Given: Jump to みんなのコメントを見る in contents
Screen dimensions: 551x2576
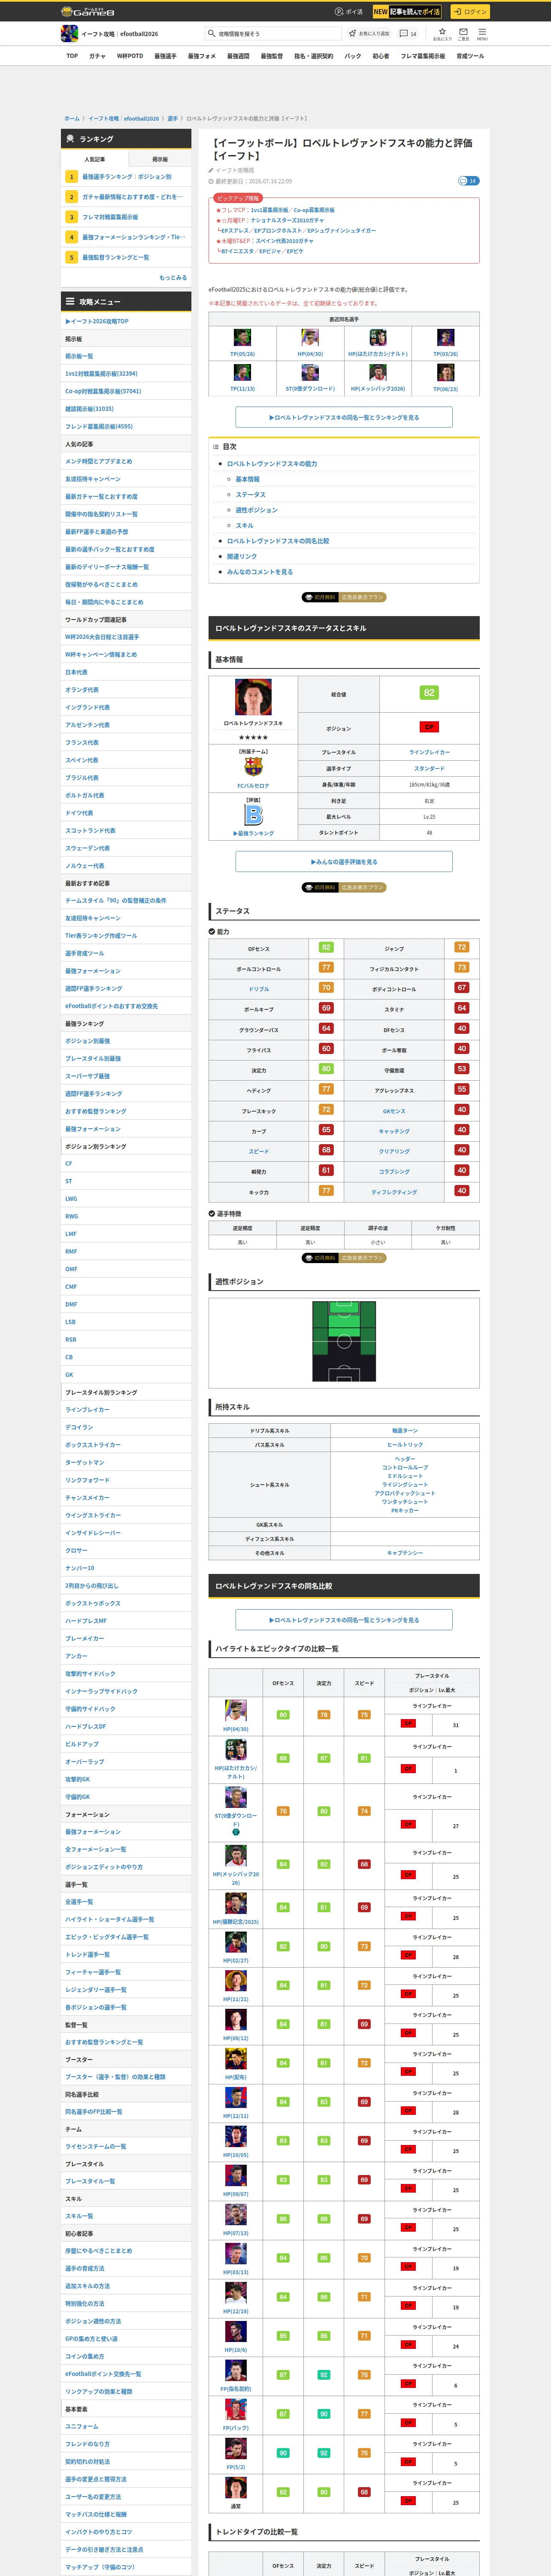Looking at the screenshot, I should tap(260, 572).
